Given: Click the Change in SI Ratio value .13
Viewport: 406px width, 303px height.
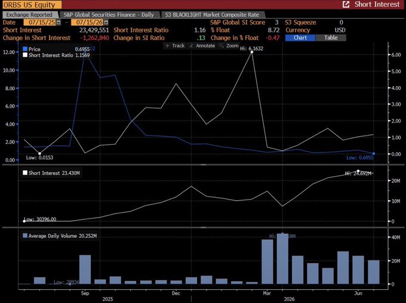Looking at the screenshot, I should click(201, 38).
